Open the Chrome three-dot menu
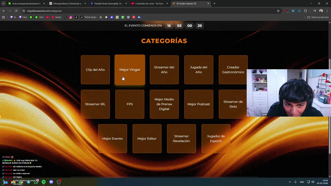331x186 pixels. click(x=327, y=11)
